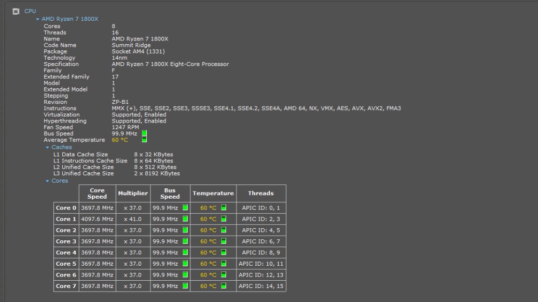Click the CPU chip icon
This screenshot has height=302, width=538.
coord(16,11)
